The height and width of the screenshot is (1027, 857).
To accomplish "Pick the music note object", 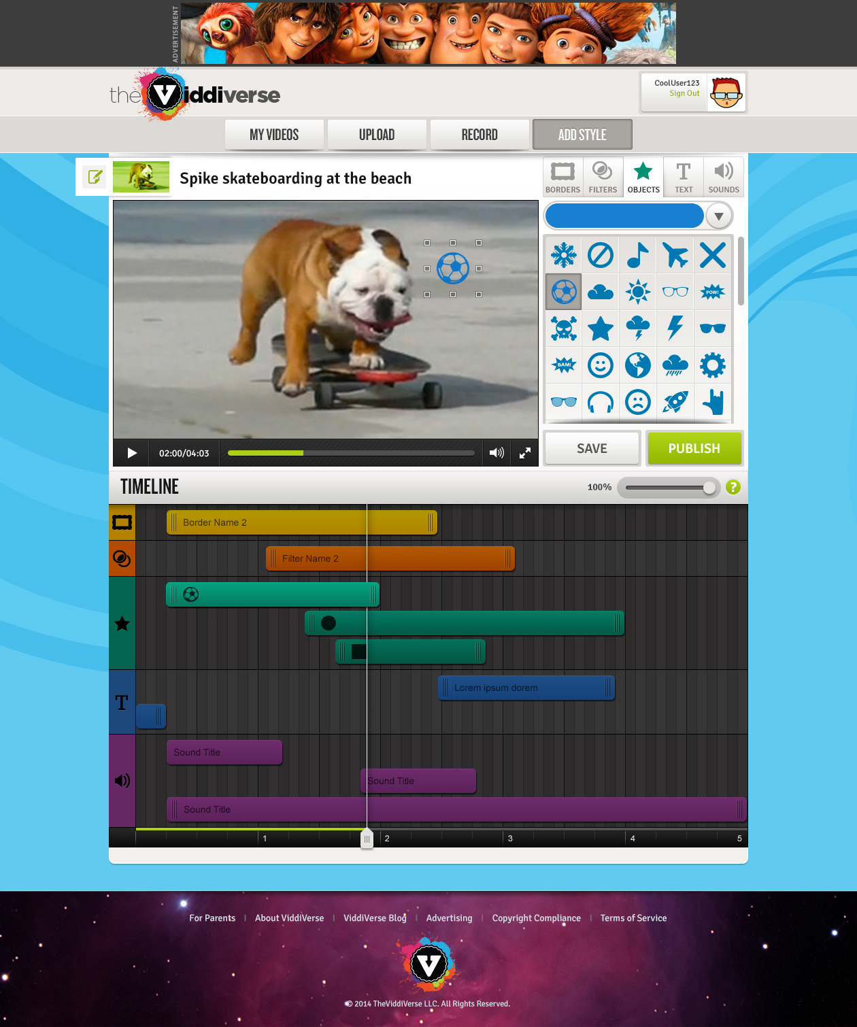I will pos(638,256).
